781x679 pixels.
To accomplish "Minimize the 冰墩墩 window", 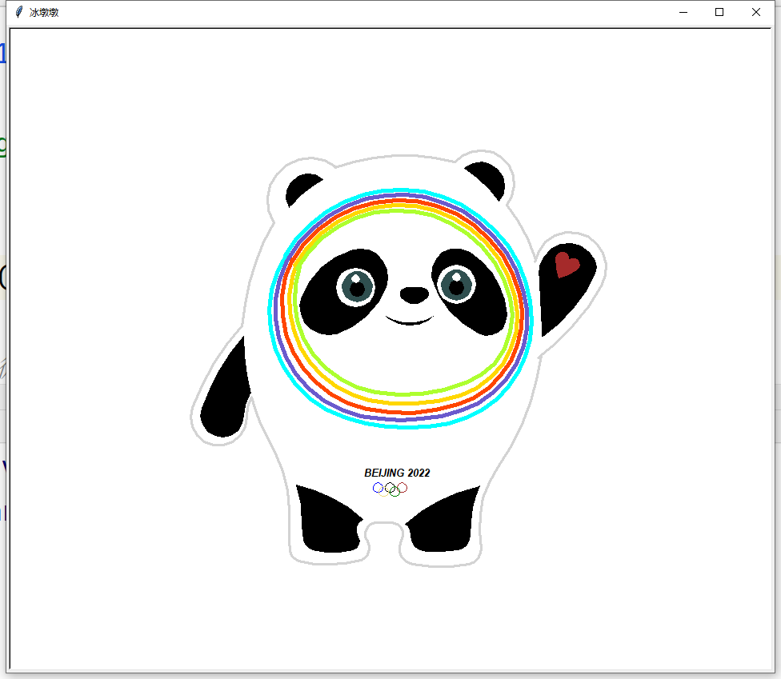I will (x=683, y=13).
